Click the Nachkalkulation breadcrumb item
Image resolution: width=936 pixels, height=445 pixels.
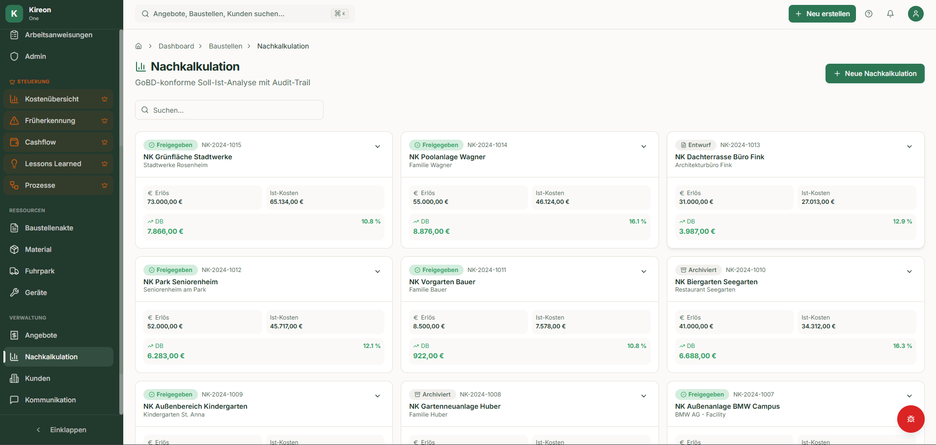click(283, 46)
